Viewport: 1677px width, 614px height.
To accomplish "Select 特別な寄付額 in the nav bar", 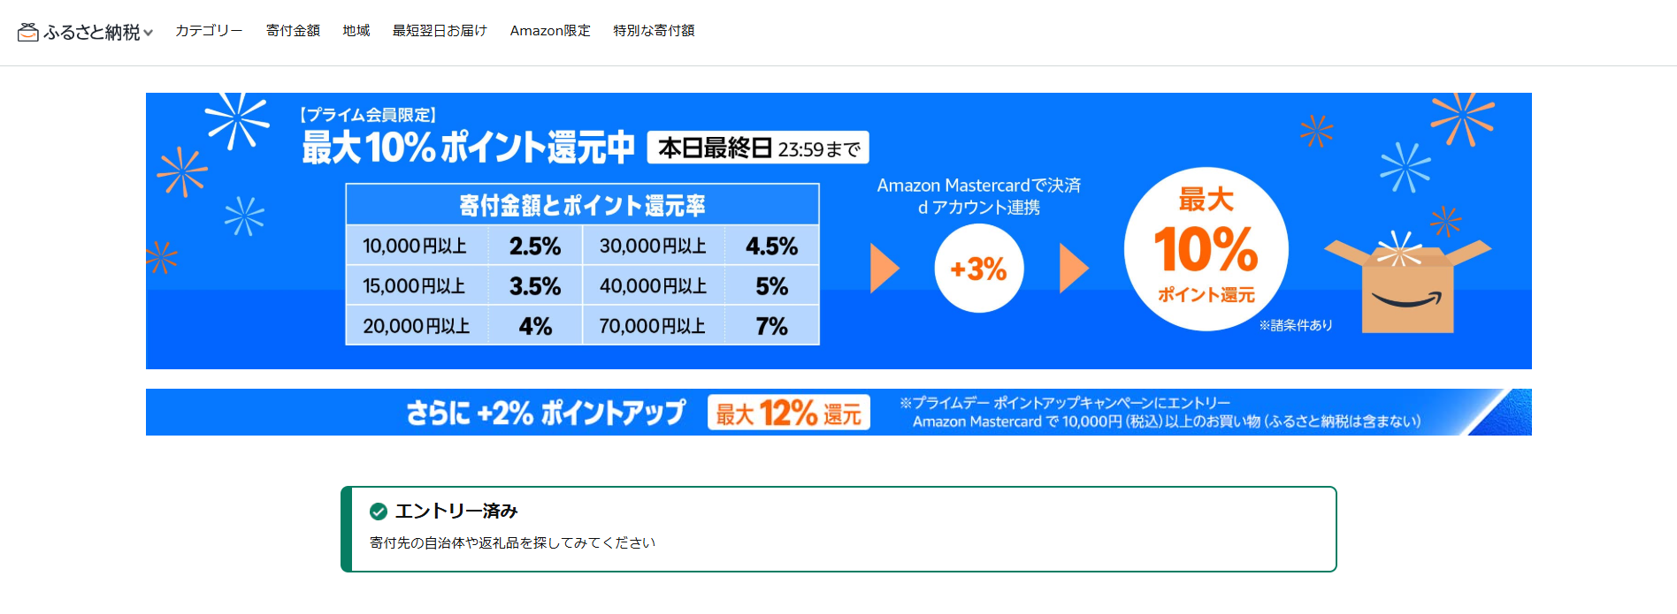I will tap(654, 31).
